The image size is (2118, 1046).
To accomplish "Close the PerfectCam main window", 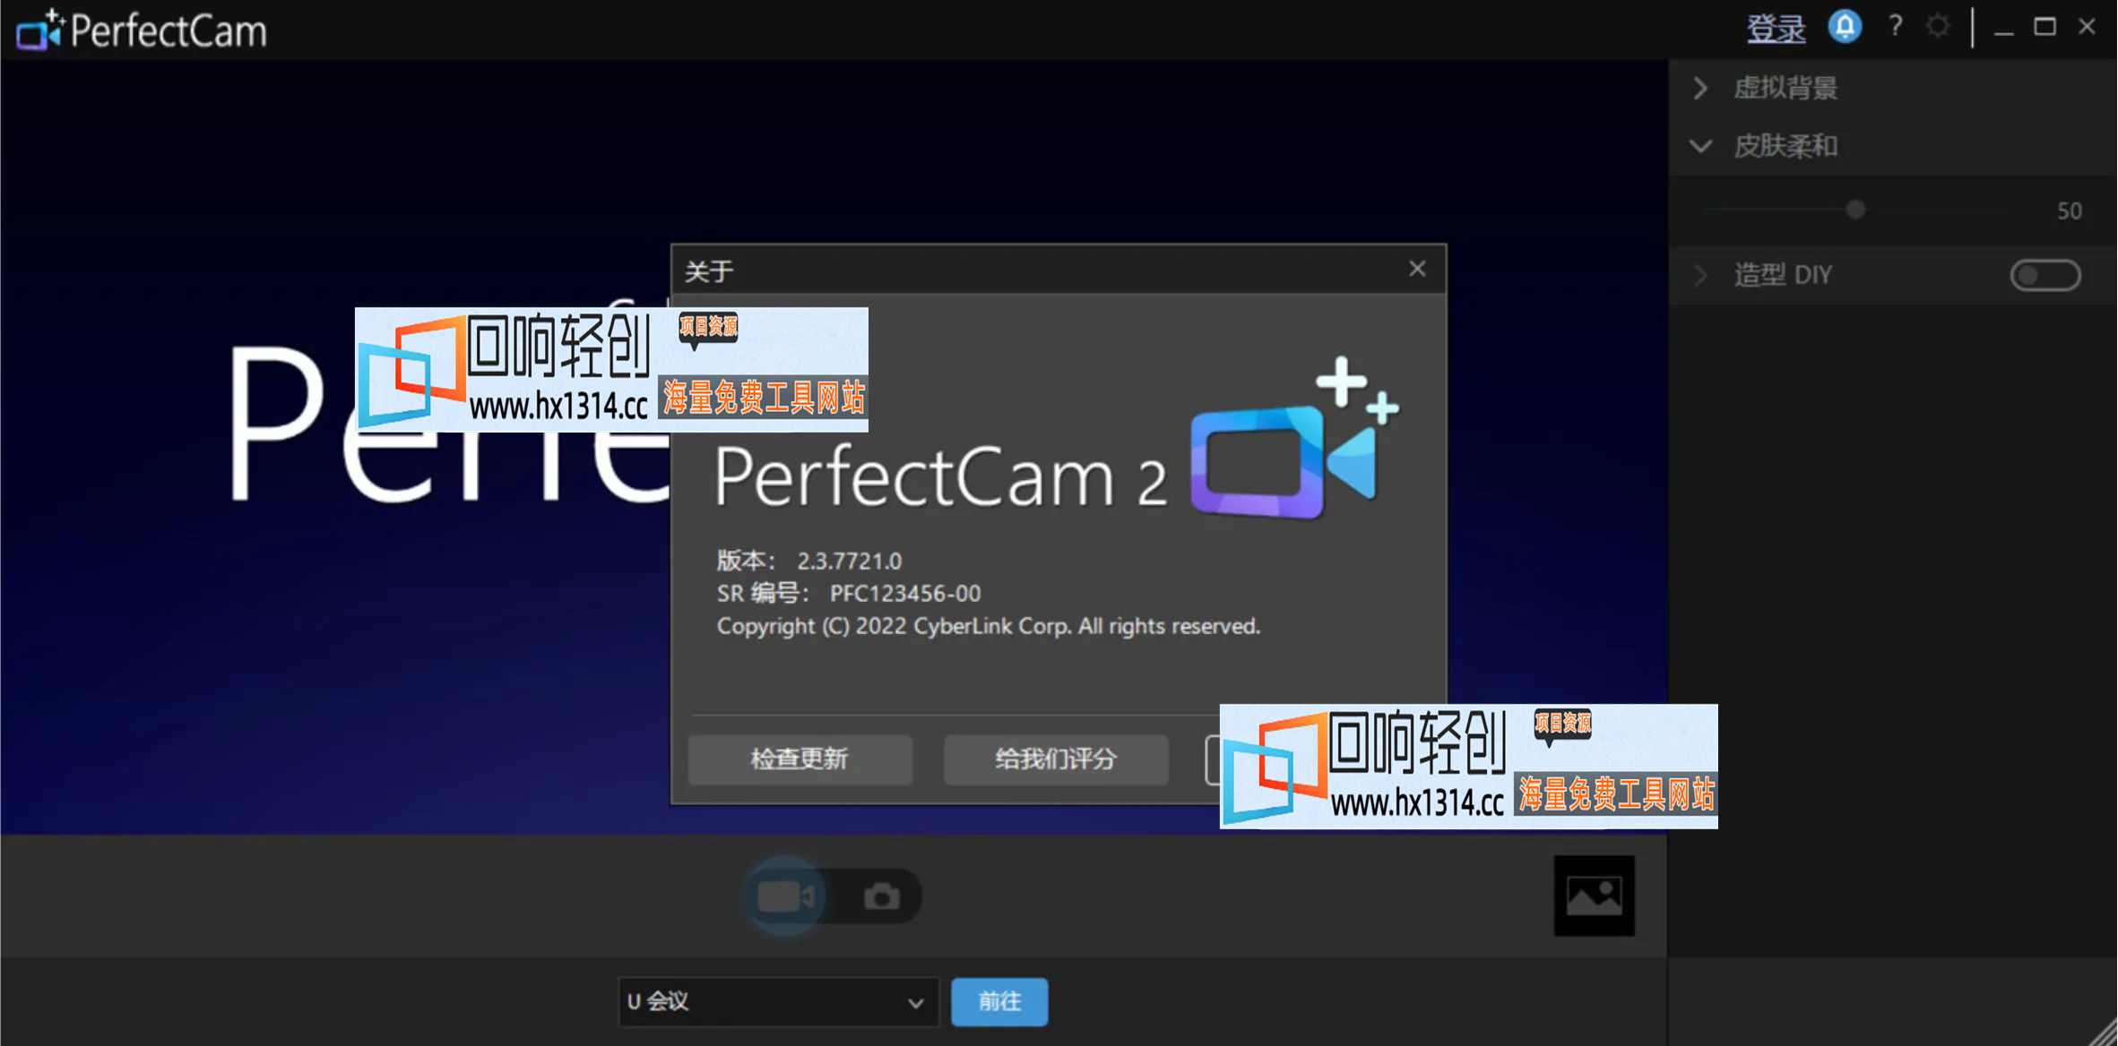I will tap(2087, 27).
